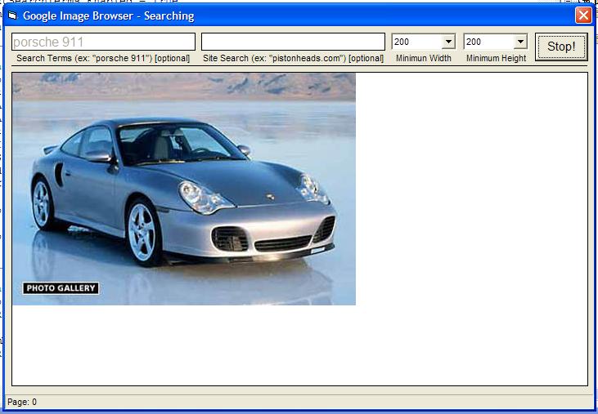
Task: Click the Minimum Height caption label
Action: pos(496,59)
